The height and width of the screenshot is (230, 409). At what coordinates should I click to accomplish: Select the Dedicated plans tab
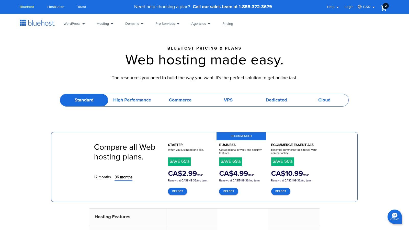coord(276,100)
